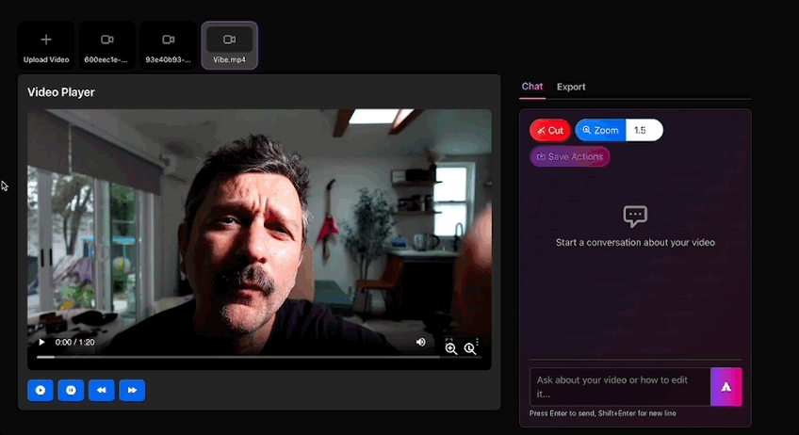Image resolution: width=799 pixels, height=435 pixels.
Task: Click the blue fast-forward button
Action: pyautogui.click(x=132, y=390)
